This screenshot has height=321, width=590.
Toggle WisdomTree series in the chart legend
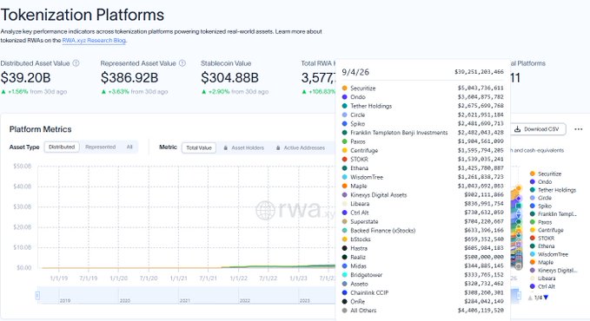pyautogui.click(x=548, y=254)
